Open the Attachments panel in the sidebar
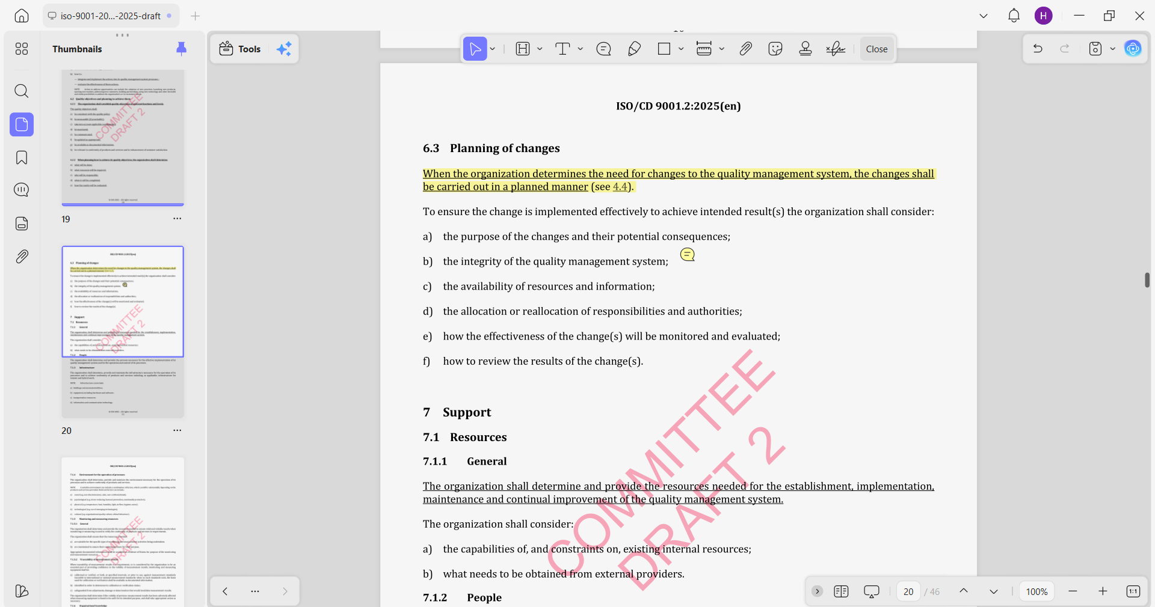 [22, 257]
